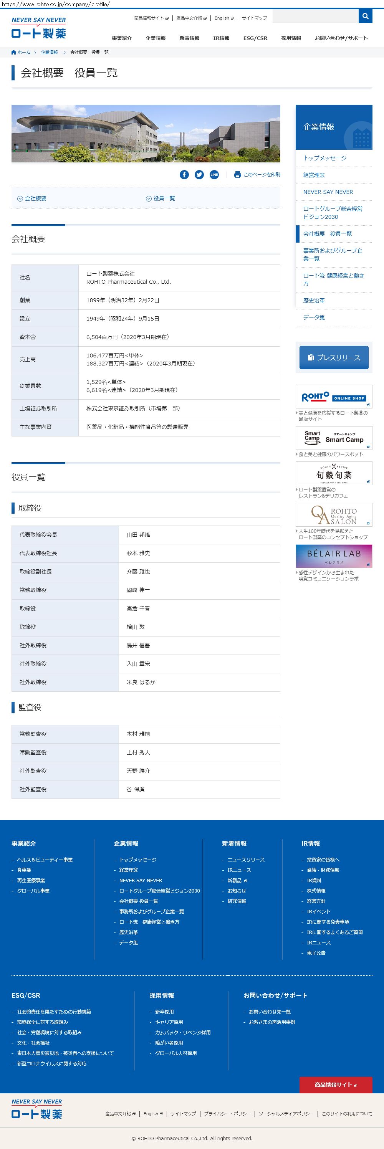Click the search magnifier icon

coord(365,17)
